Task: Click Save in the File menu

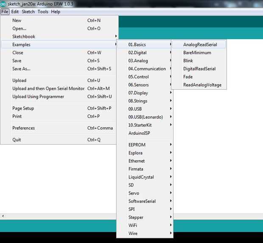Action: click(x=59, y=61)
